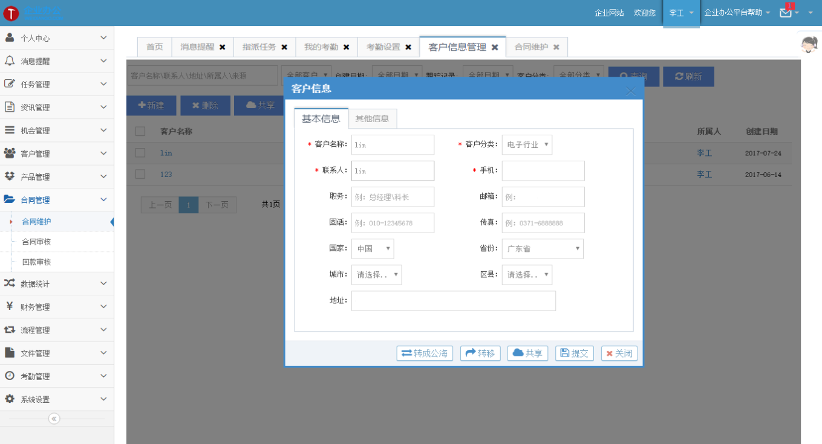Viewport: 822px width, 444px height.
Task: Click the 系统设置 gear icon
Action: (10, 399)
